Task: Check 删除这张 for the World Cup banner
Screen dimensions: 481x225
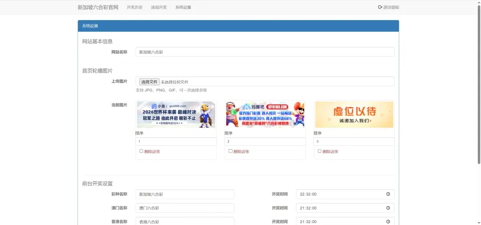Action: point(141,151)
